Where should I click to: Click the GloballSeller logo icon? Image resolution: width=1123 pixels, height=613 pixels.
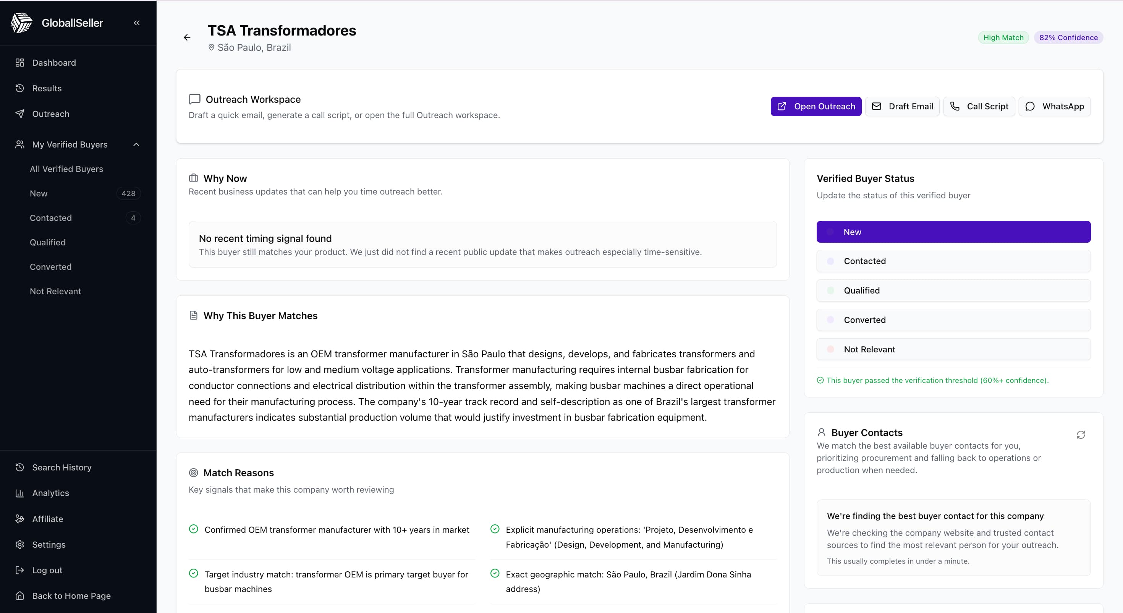22,23
